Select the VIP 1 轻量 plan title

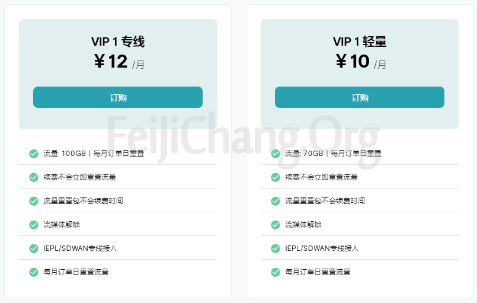tap(360, 42)
